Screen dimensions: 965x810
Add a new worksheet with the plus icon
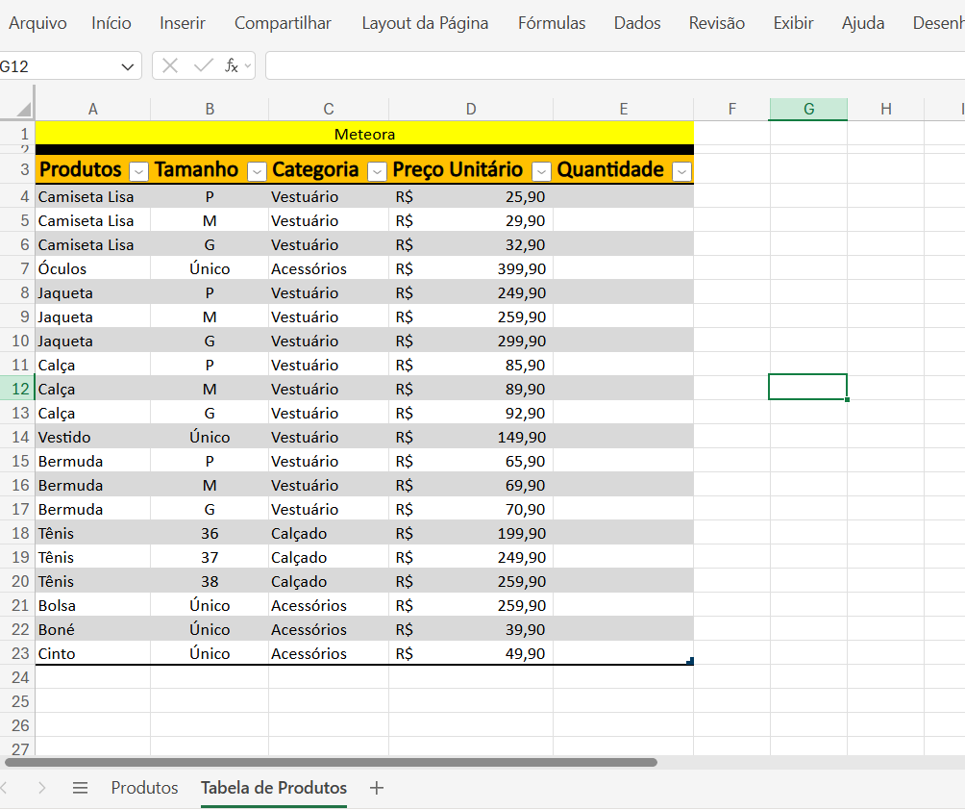click(x=376, y=787)
